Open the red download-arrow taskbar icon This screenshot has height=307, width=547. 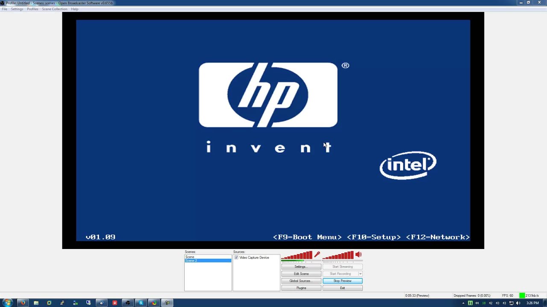tap(115, 303)
